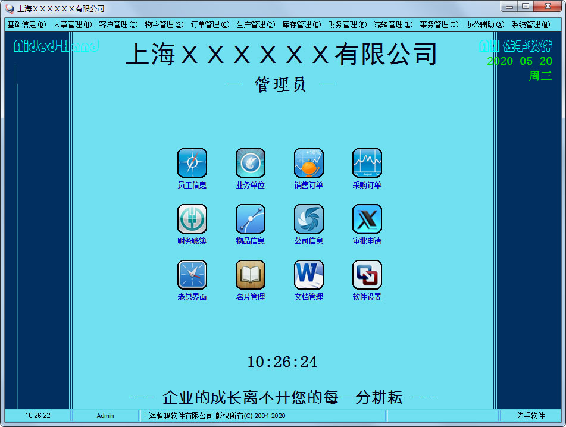Open the 软件设置 icon

click(367, 275)
